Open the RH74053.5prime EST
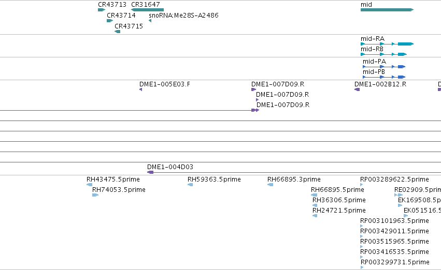 (95, 195)
